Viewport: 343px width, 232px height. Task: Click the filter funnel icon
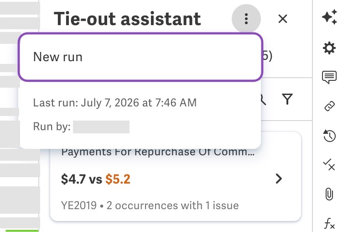(x=287, y=99)
